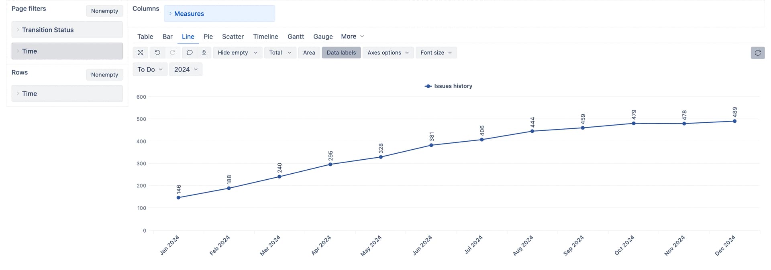Click the Dec 2024 data point
The height and width of the screenshot is (270, 771).
point(734,121)
